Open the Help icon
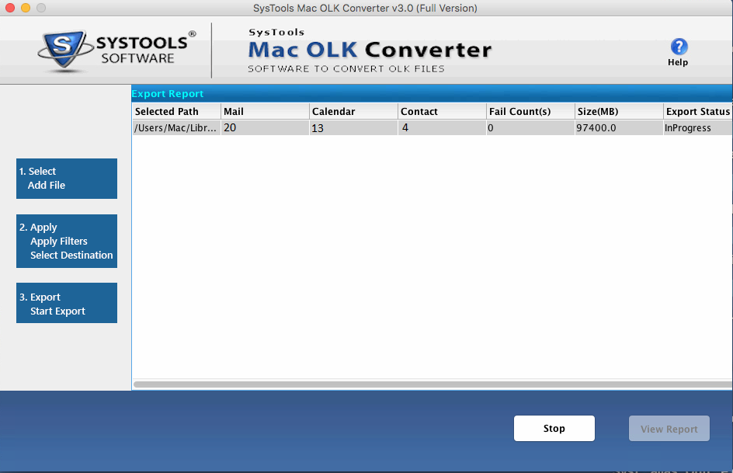The height and width of the screenshot is (473, 733). [679, 47]
